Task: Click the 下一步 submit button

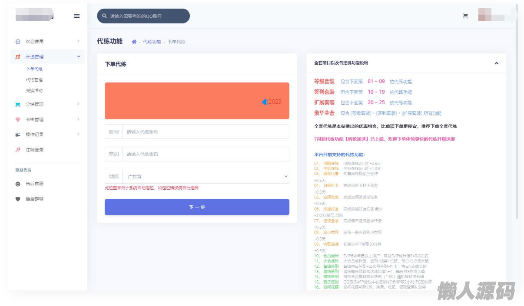Action: (x=197, y=207)
